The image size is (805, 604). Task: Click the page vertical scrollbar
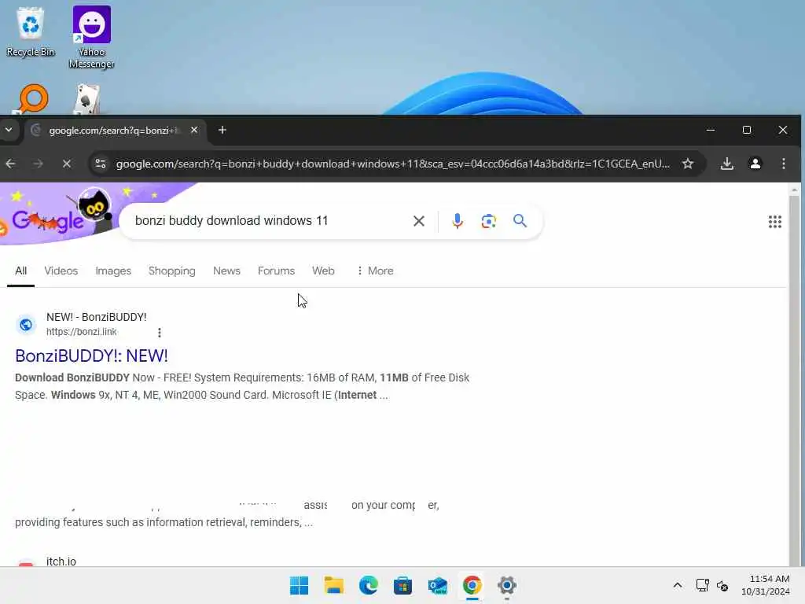[x=794, y=375]
